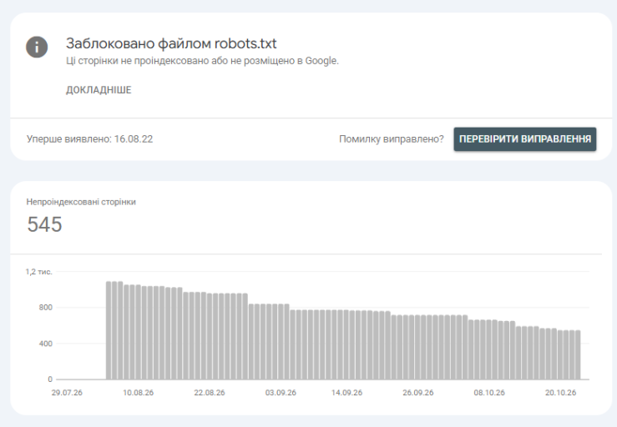
Task: Click the 800 y-axis label
Action: point(46,308)
